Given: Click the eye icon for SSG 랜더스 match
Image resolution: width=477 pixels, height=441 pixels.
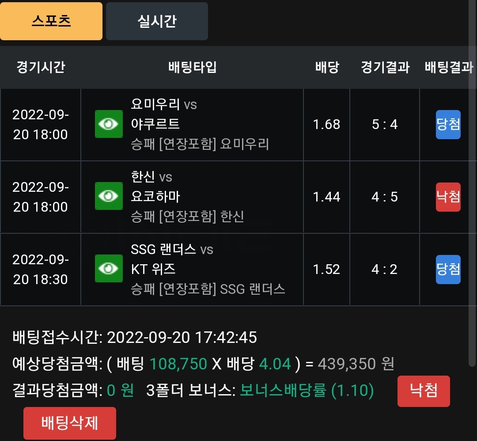Looking at the screenshot, I should [x=109, y=268].
